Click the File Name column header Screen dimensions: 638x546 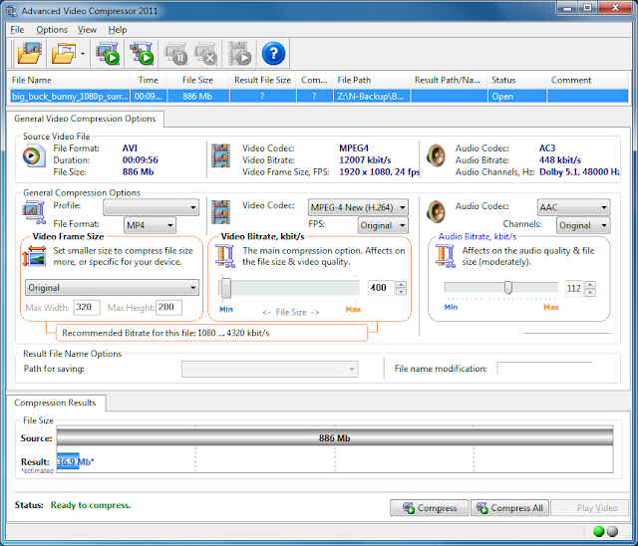[69, 80]
